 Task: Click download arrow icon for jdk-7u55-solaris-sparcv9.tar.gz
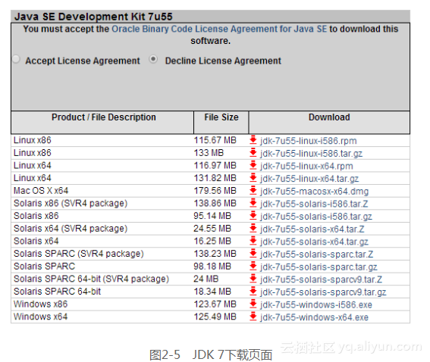pyautogui.click(x=253, y=291)
